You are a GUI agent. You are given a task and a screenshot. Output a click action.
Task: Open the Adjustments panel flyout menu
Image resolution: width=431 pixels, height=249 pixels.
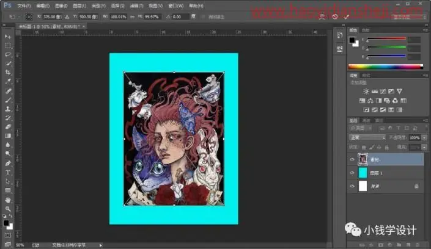click(425, 75)
